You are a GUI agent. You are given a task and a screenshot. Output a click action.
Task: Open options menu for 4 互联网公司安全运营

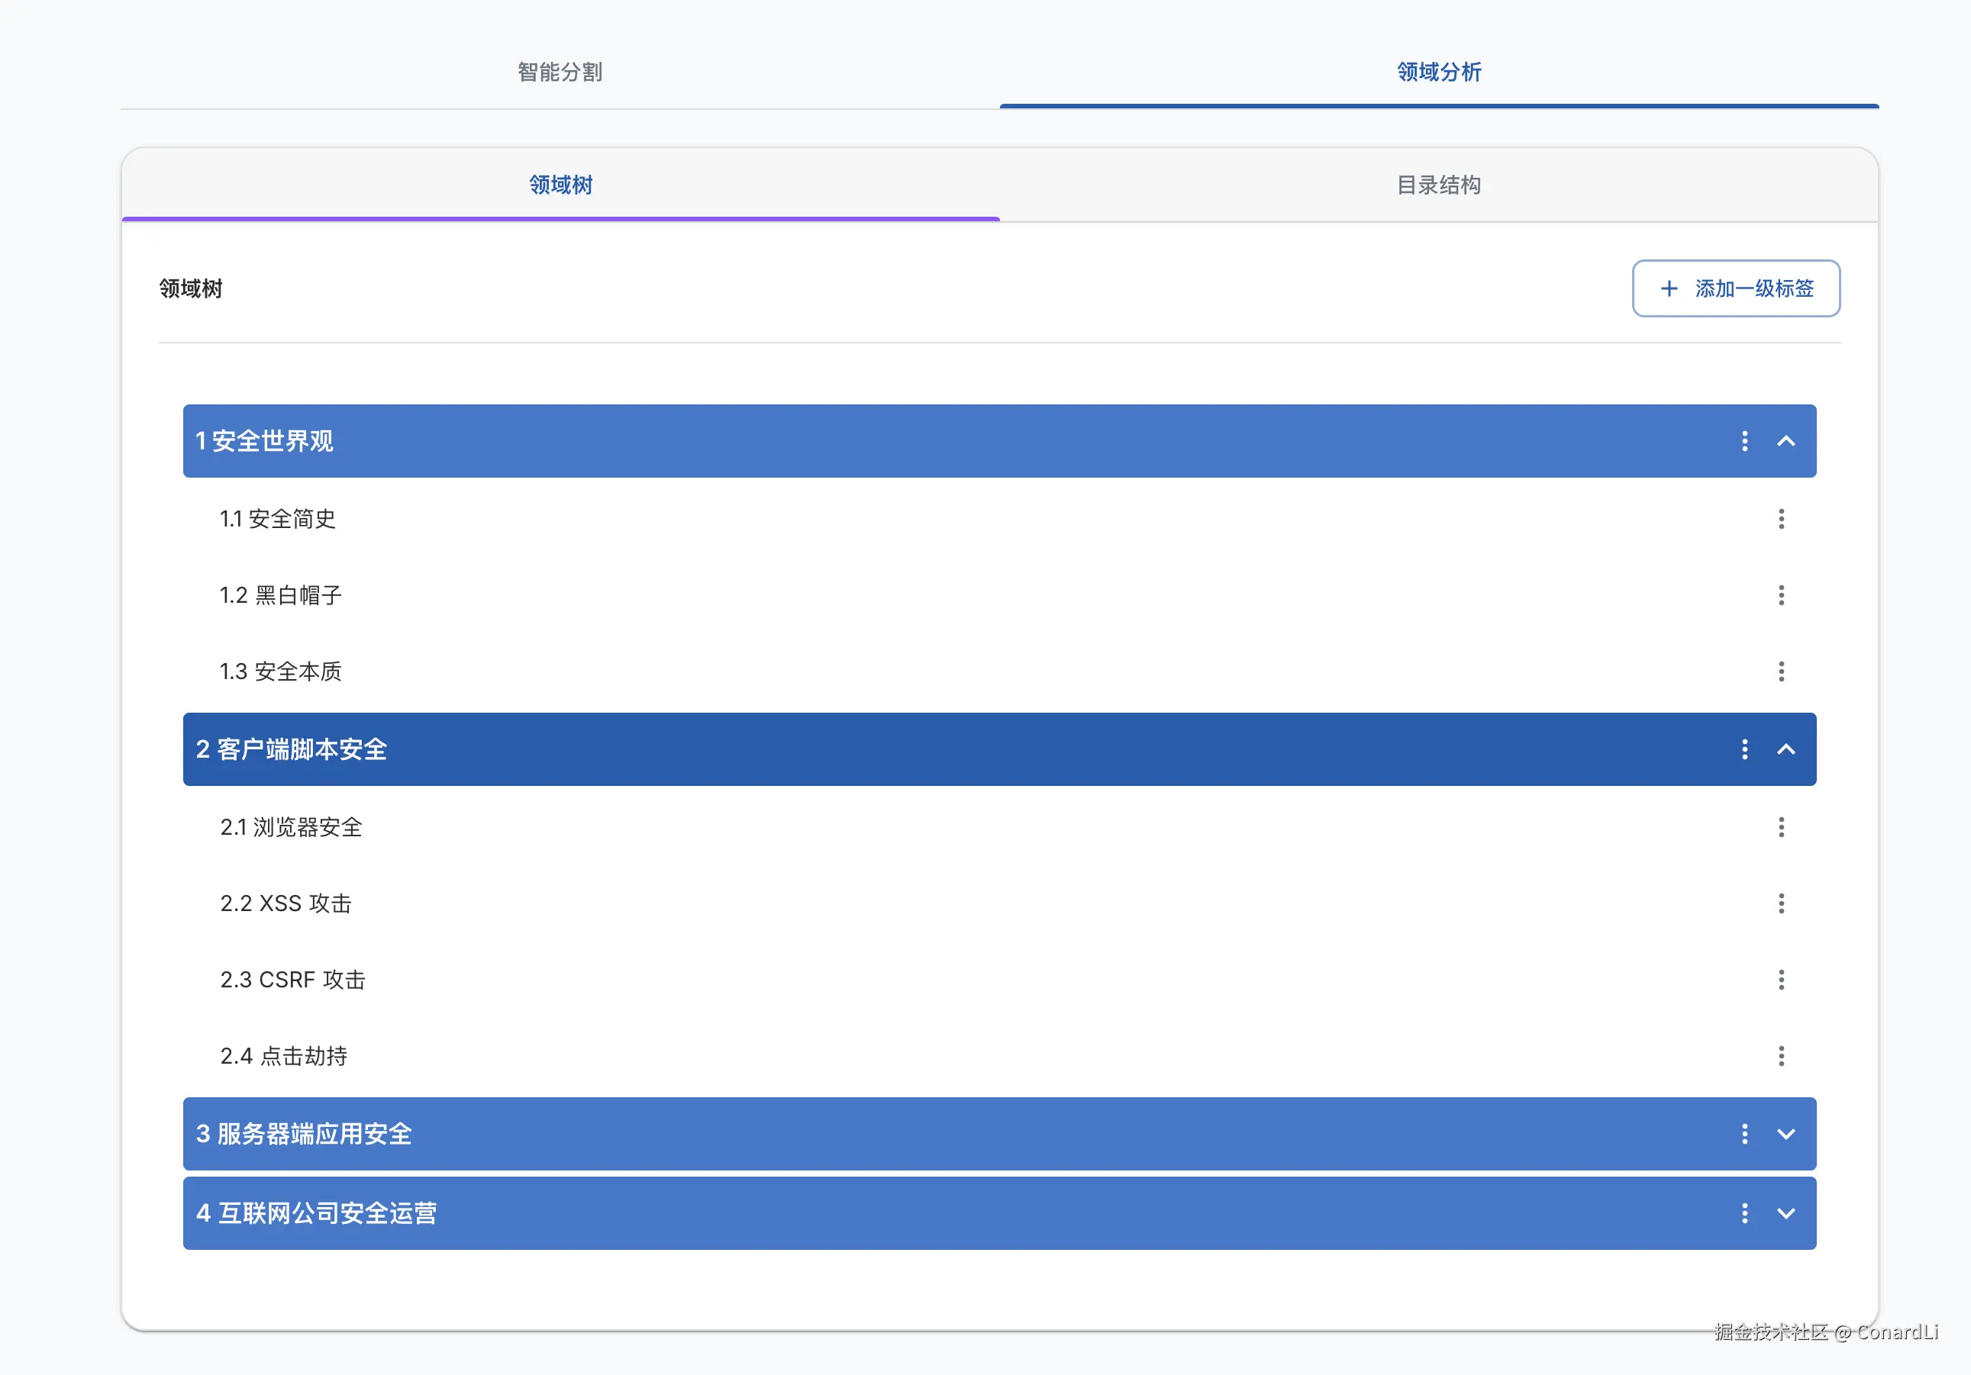click(x=1744, y=1212)
